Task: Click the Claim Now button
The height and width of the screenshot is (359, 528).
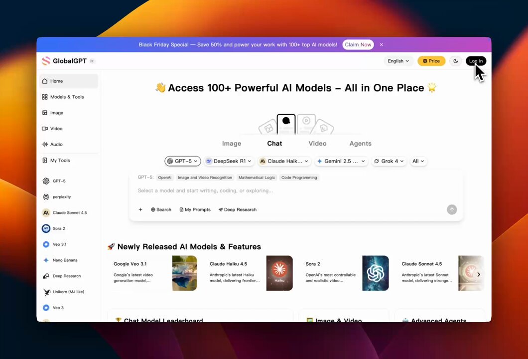Action: [358, 44]
